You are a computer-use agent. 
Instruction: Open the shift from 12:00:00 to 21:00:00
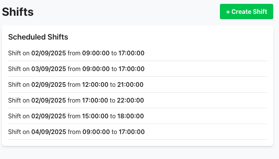76,85
